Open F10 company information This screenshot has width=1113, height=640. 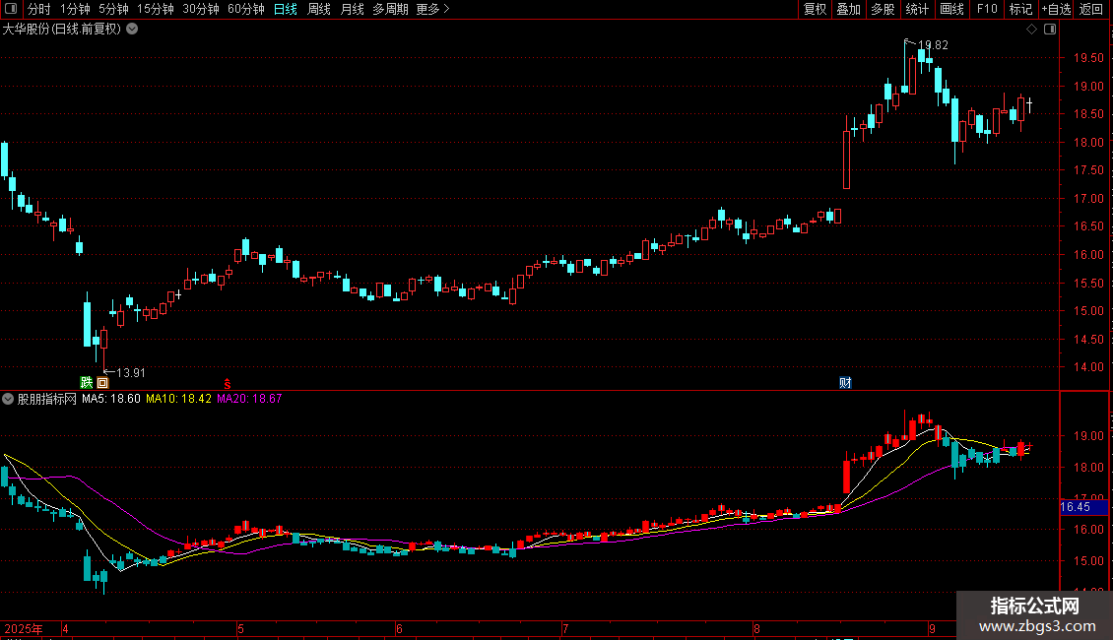[987, 9]
